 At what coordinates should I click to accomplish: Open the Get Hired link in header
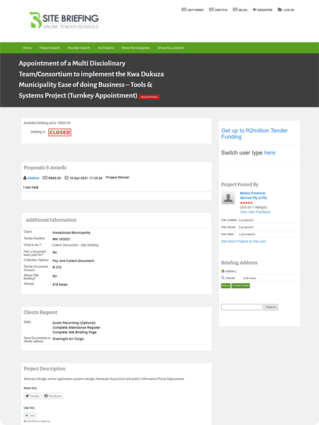point(192,10)
